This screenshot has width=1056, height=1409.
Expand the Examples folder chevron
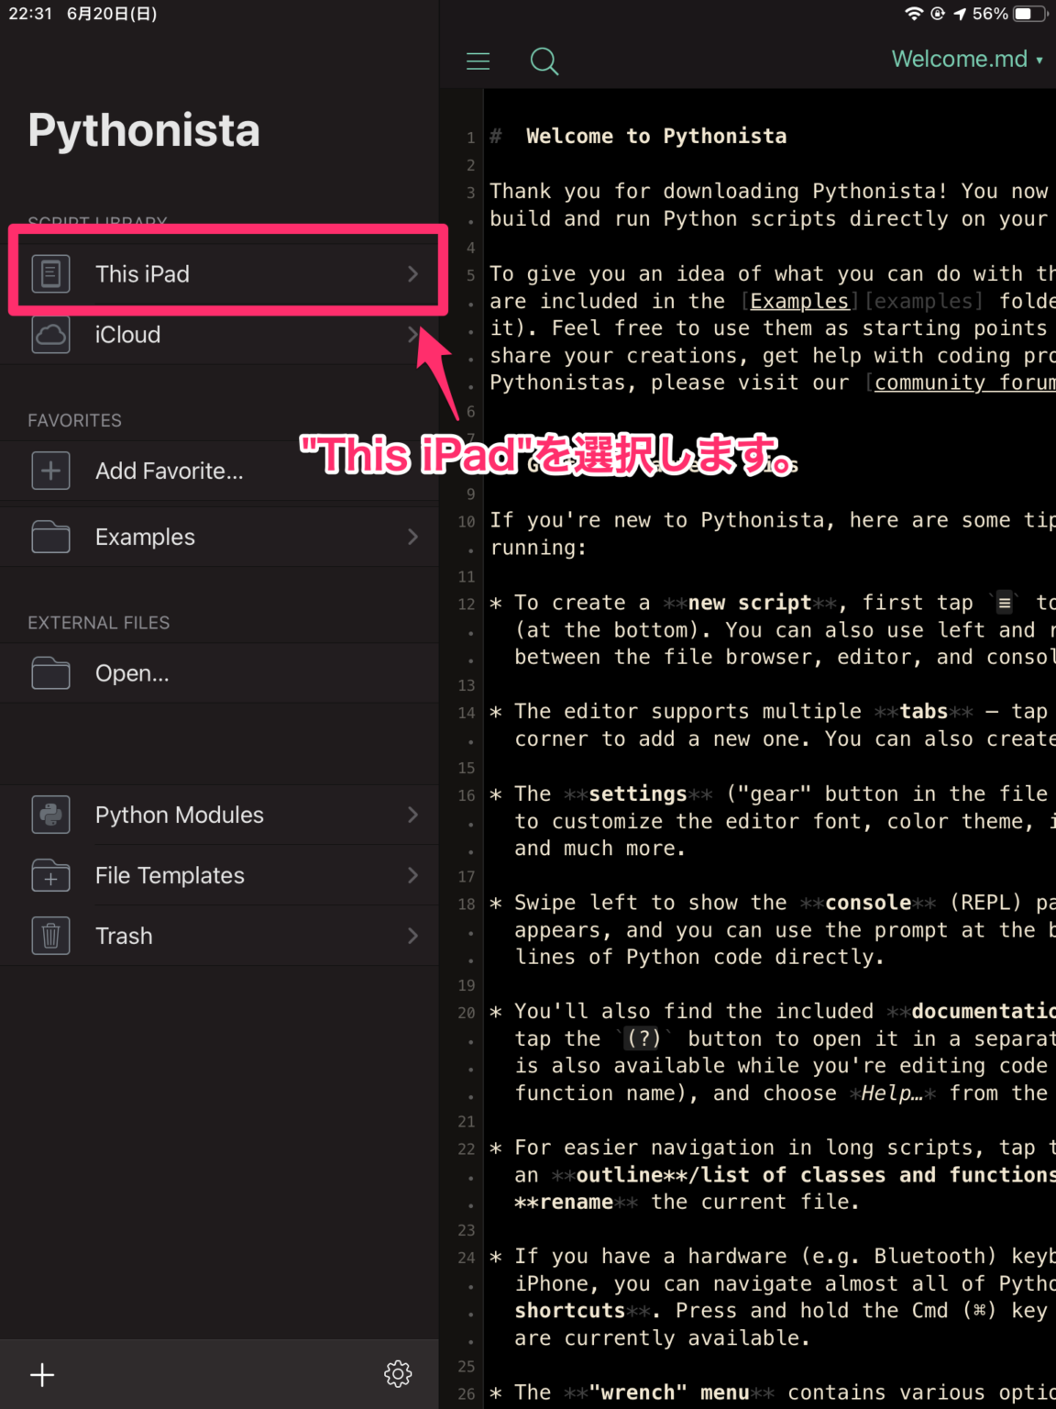tap(412, 537)
